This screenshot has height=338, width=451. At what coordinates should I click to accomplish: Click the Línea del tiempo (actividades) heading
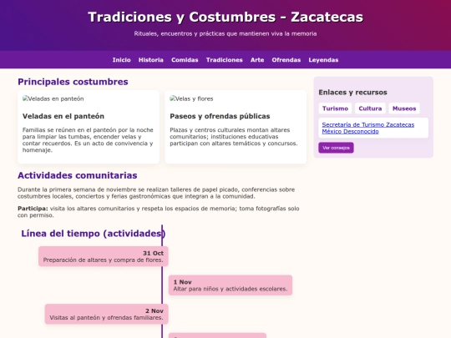(x=94, y=234)
